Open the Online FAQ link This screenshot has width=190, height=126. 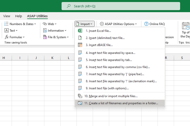(x=155, y=24)
